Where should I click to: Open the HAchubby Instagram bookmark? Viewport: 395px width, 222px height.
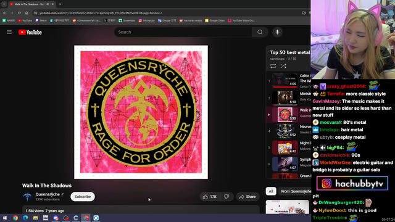[x=147, y=20]
